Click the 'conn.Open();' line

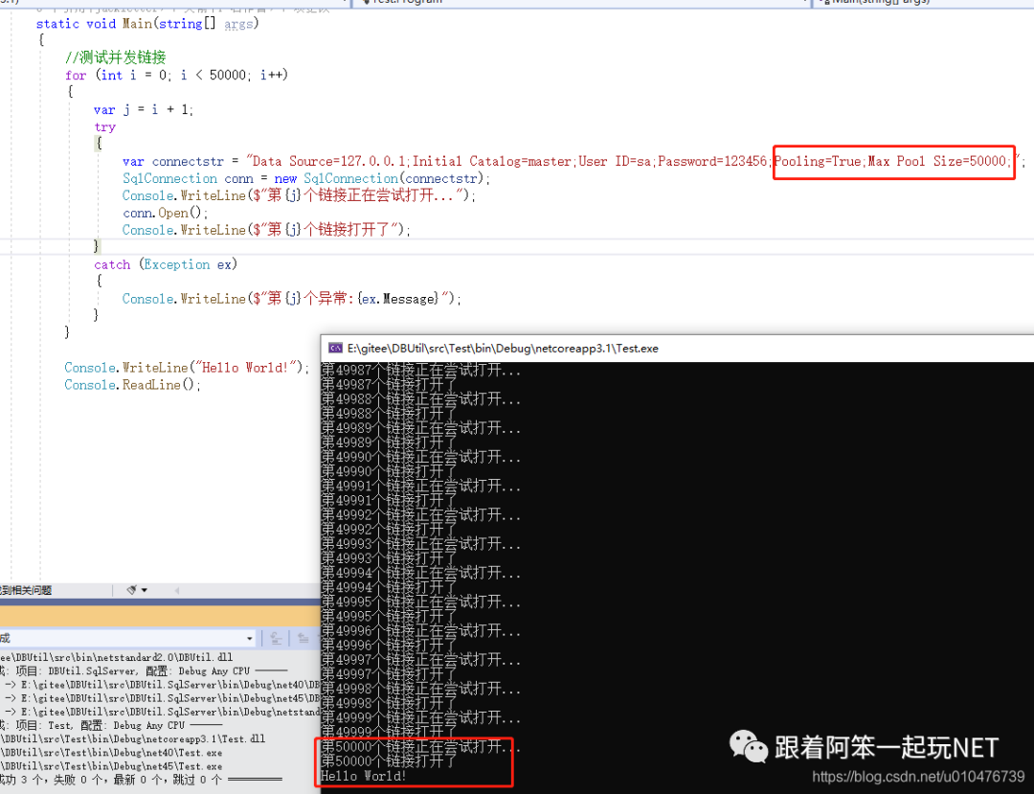click(x=165, y=213)
